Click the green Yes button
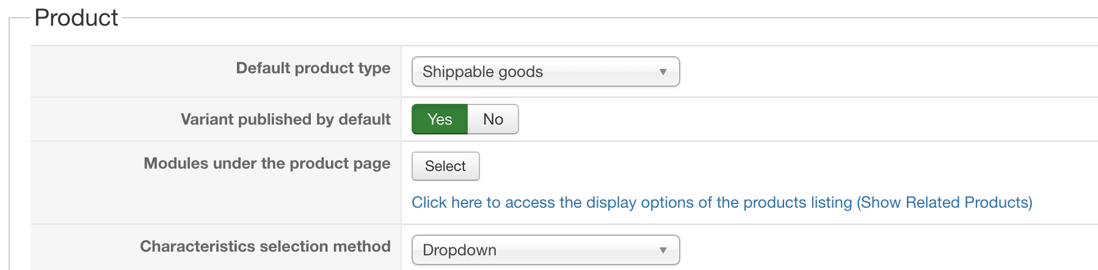This screenshot has height=270, width=1098. pyautogui.click(x=440, y=119)
